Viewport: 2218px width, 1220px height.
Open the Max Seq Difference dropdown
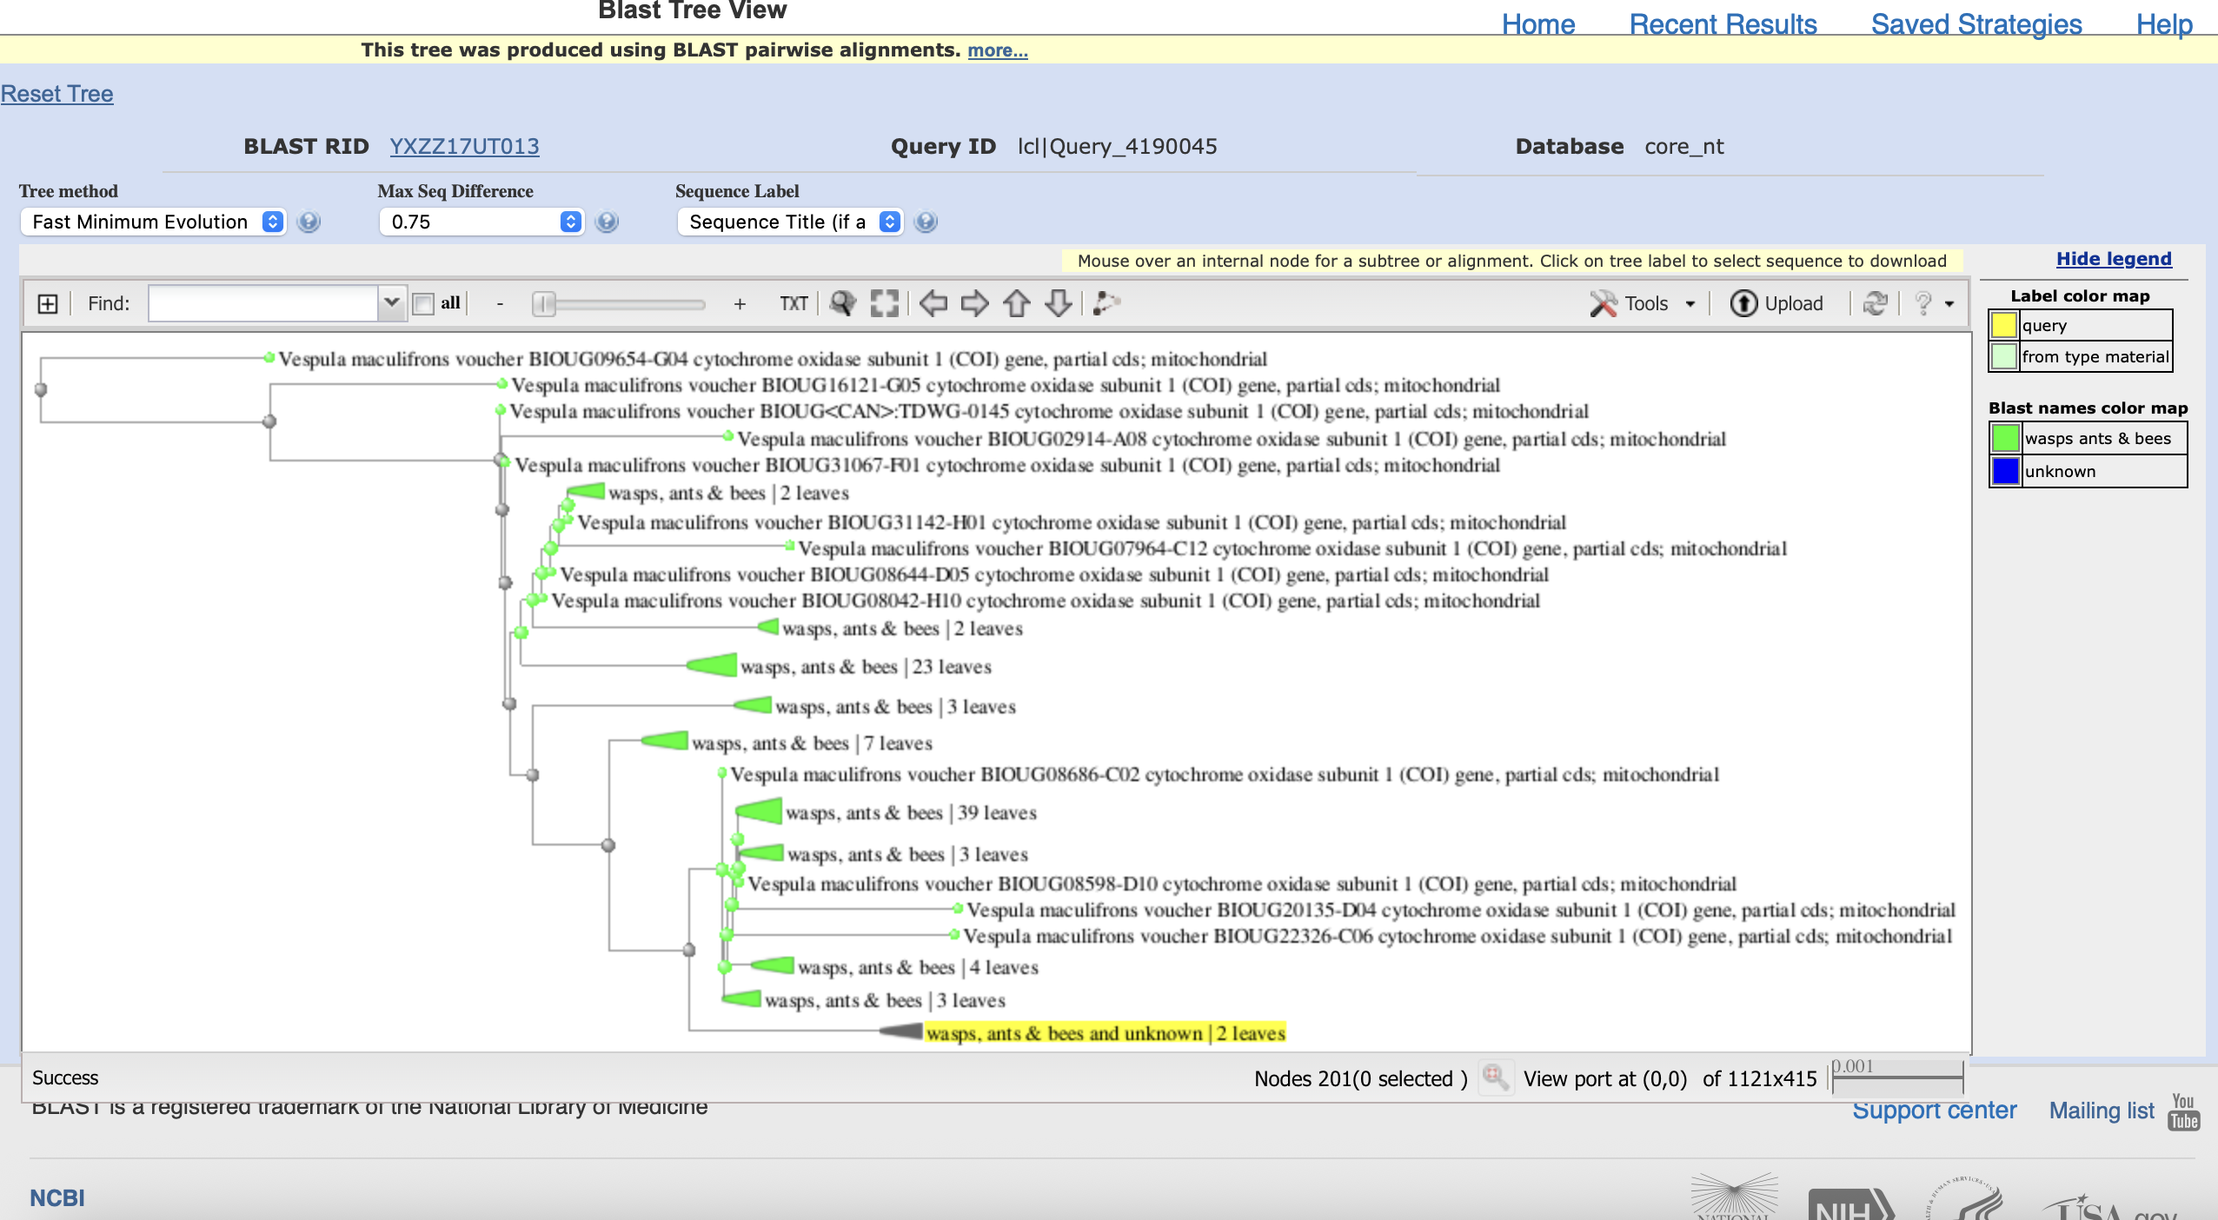[481, 222]
